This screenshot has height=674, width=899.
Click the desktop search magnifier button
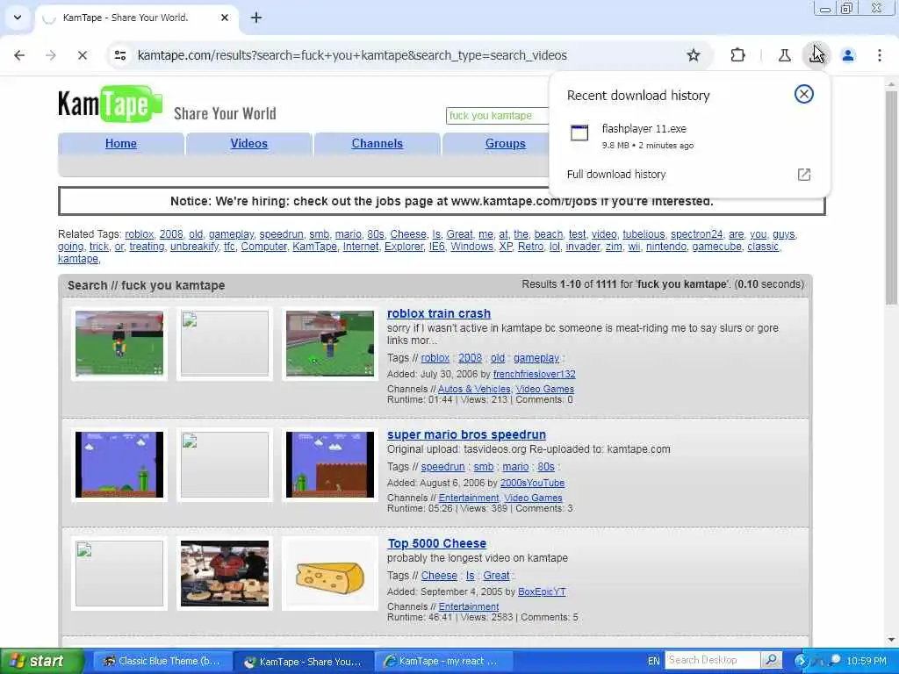771,660
